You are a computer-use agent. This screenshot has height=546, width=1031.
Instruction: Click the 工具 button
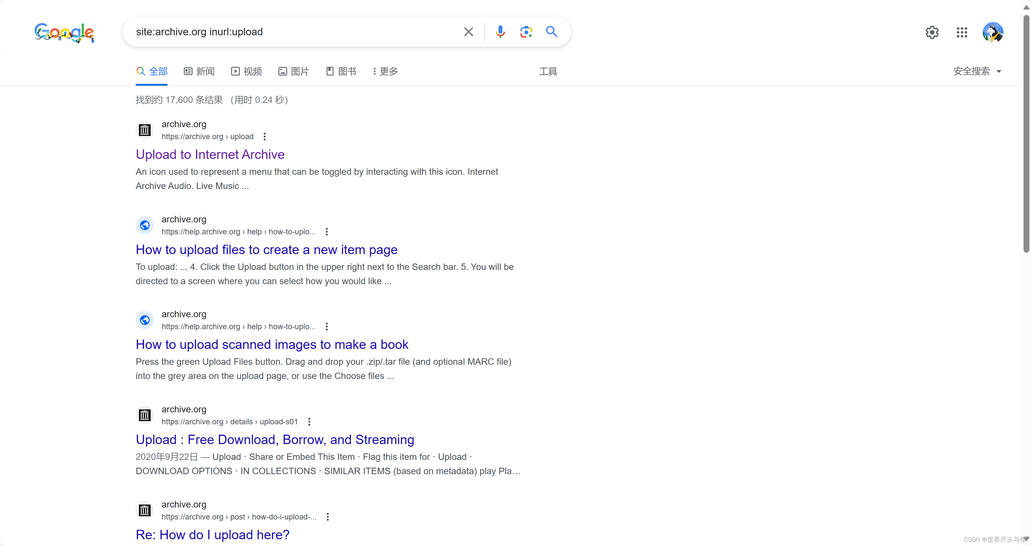coord(548,71)
